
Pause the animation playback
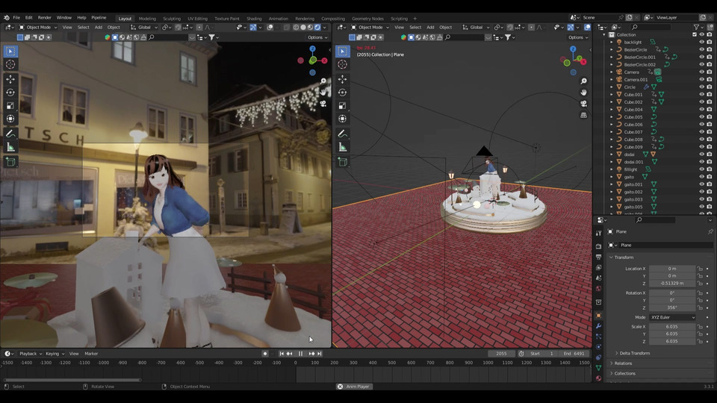[x=300, y=354]
